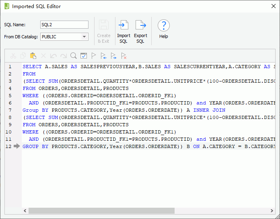The width and height of the screenshot is (280, 219).
Task: Click the Undo arrow icon
Action: tap(54, 56)
